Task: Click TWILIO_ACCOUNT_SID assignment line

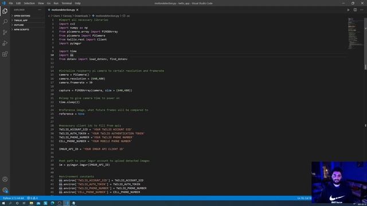Action: click(x=96, y=130)
